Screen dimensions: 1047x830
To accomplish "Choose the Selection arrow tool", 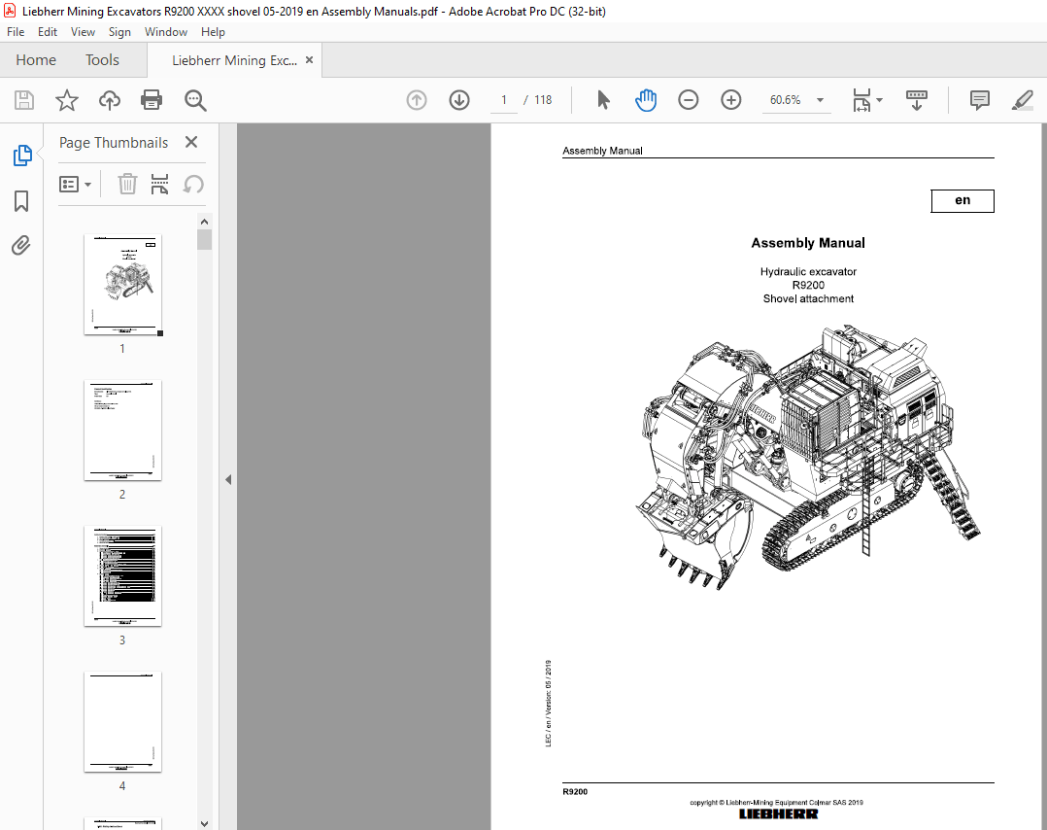I will click(603, 100).
